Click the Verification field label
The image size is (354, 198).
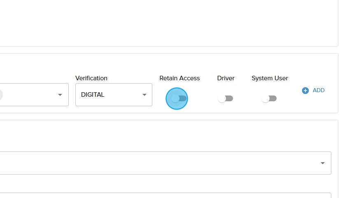click(x=91, y=78)
